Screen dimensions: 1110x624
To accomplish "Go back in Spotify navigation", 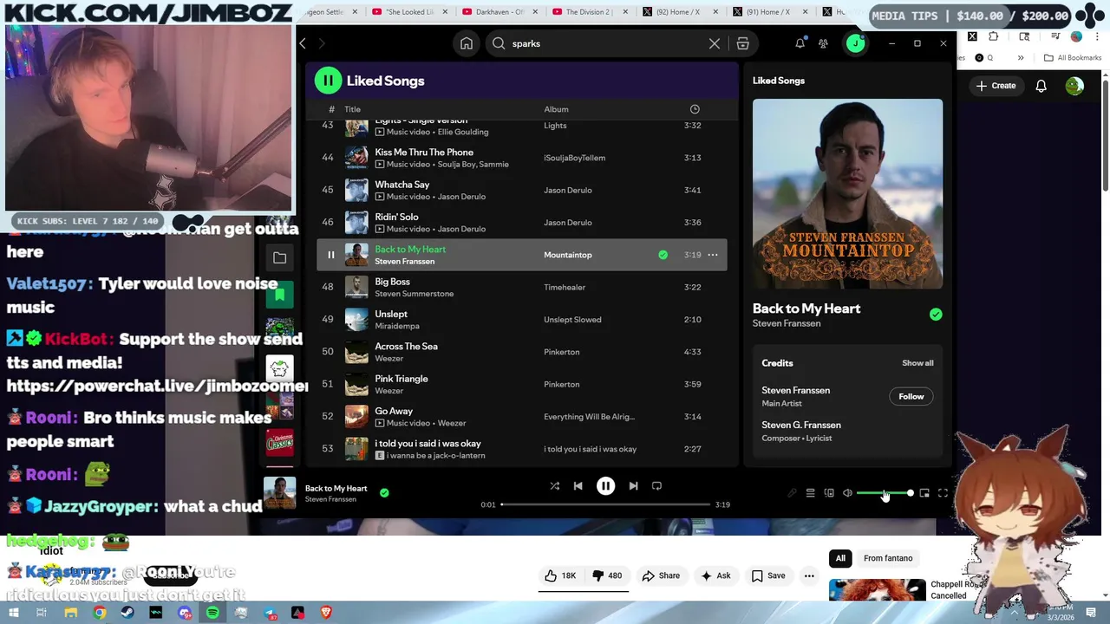I will click(x=303, y=43).
